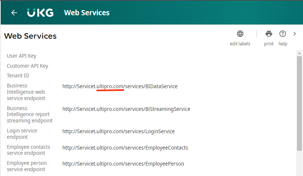This screenshot has height=176, width=303.
Task: Click Web Services title in header bar
Action: click(87, 13)
